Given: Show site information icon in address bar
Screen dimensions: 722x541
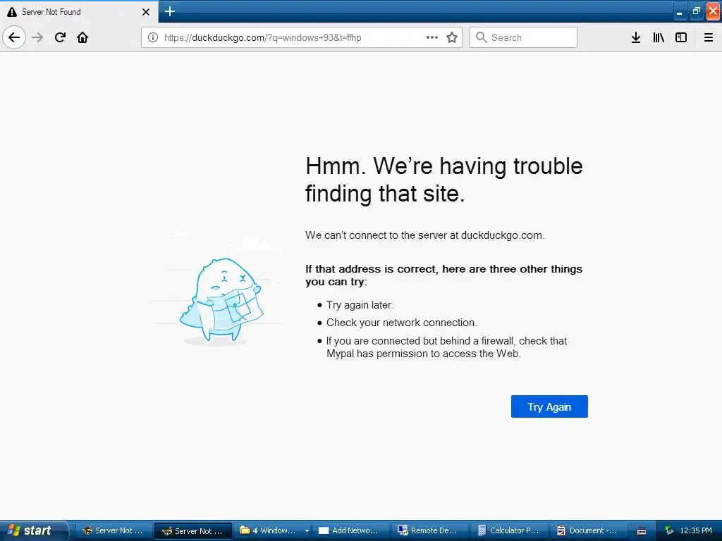Looking at the screenshot, I should pos(153,37).
